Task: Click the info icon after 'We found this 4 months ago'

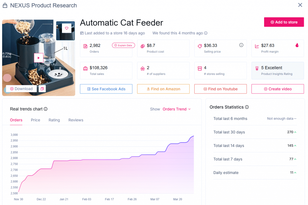Action: 206,33
